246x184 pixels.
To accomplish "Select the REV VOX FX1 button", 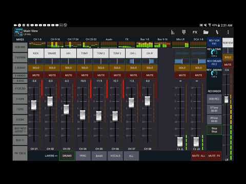I will coord(214,42).
